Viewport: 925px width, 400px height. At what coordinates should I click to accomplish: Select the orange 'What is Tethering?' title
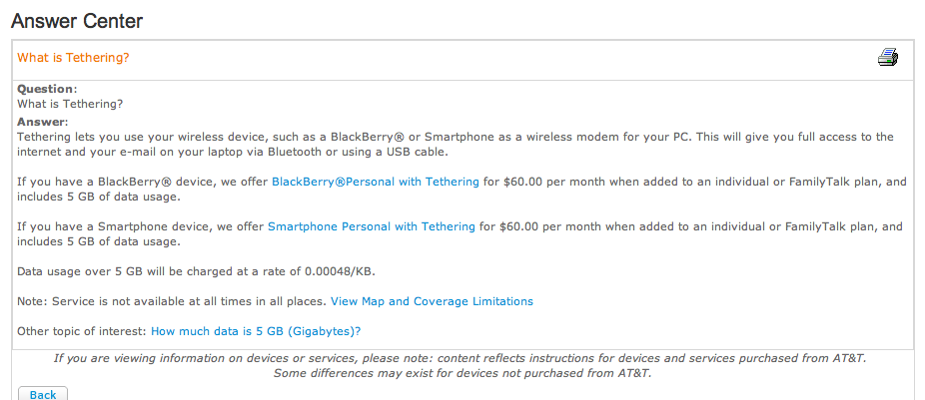click(x=73, y=58)
